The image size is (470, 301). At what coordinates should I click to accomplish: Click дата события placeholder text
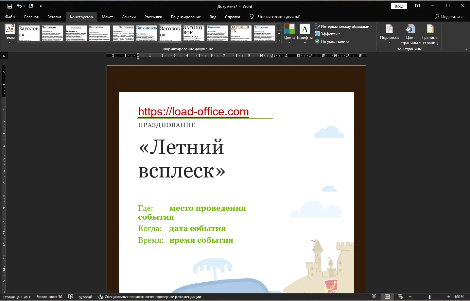[x=198, y=228]
